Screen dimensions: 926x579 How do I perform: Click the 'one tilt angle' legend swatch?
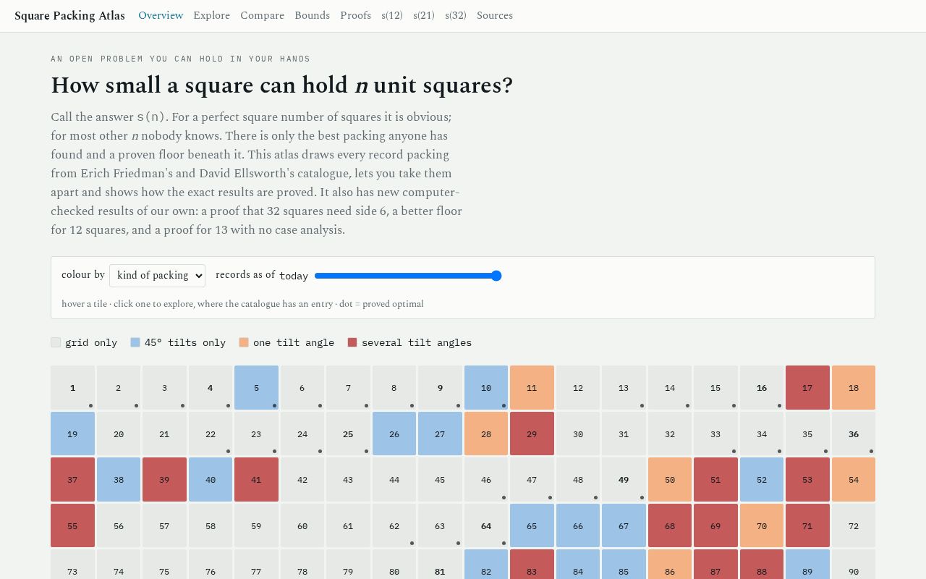pos(244,342)
